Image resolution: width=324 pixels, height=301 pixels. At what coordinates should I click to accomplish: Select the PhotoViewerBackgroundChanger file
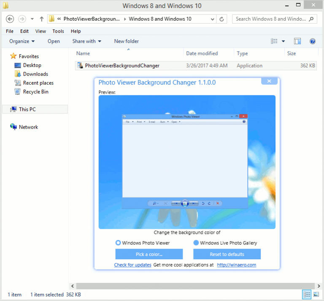[x=196, y=66]
